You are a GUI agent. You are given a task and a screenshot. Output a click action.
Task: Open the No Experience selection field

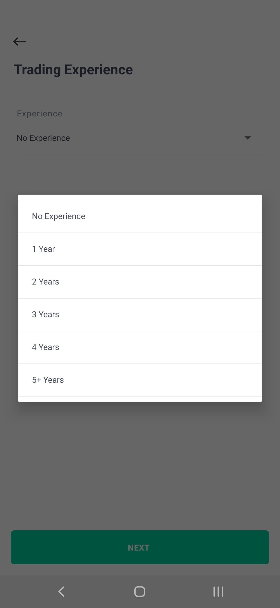click(x=140, y=138)
